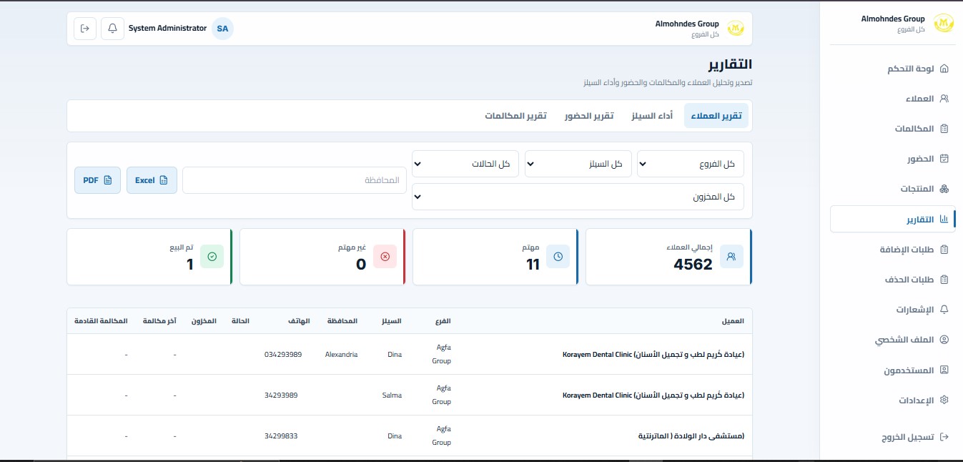
Task: Open notifications bell in top bar
Action: [112, 29]
